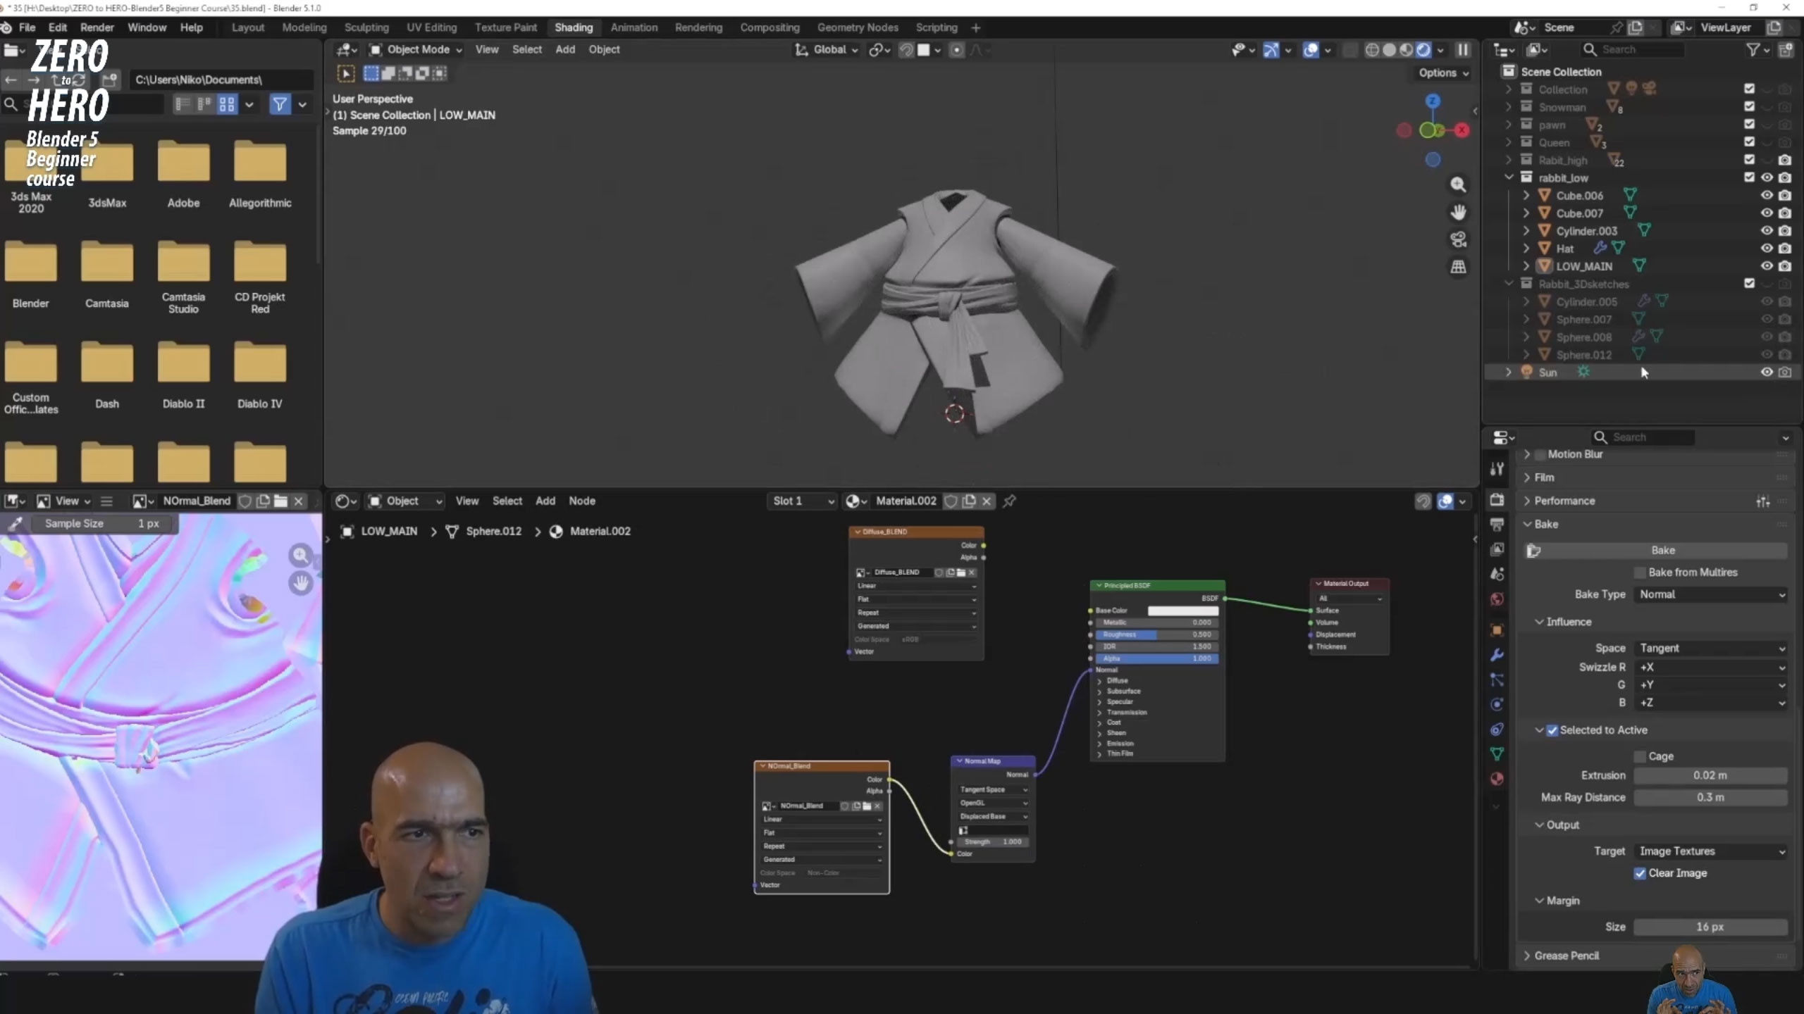Open the Object Mode dropdown
Screen dimensions: 1804x1014
(x=415, y=49)
